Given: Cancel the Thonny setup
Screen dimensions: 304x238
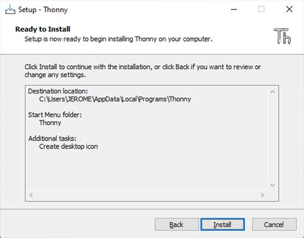Looking at the screenshot, I should [274, 225].
